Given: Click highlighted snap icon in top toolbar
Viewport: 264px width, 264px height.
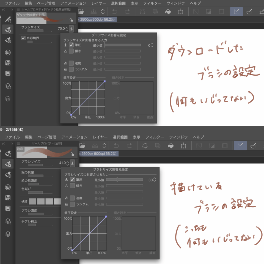Looking at the screenshot, I should 237,12.
